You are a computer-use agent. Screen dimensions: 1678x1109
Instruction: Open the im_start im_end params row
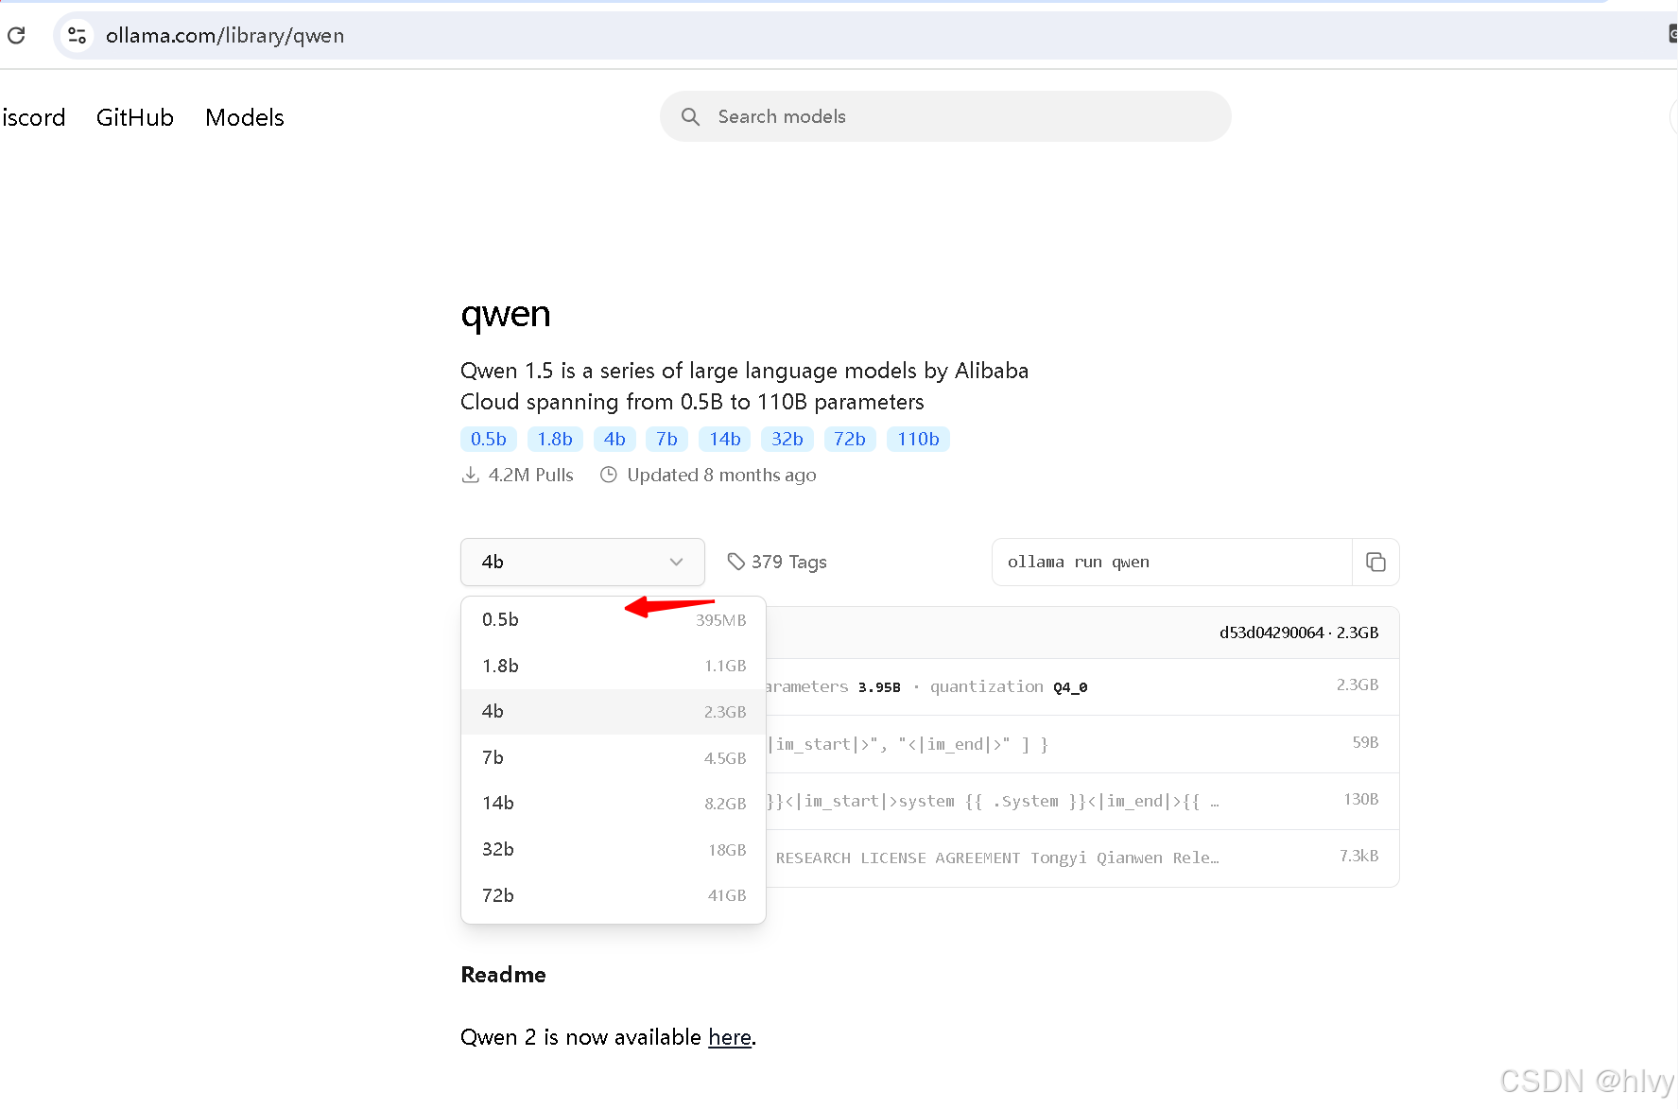coord(1082,744)
